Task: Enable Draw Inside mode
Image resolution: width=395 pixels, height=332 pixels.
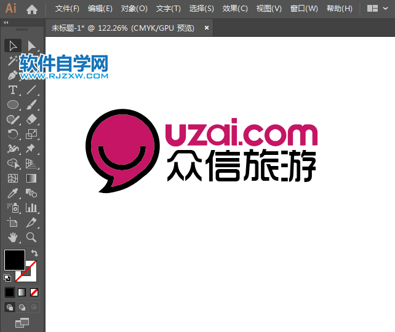Action: (34, 307)
